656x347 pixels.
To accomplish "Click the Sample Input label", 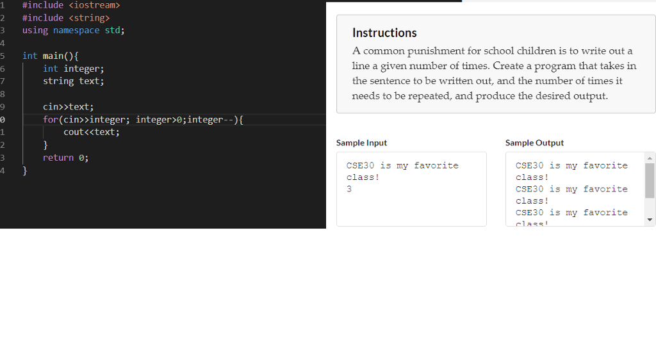I will 361,143.
